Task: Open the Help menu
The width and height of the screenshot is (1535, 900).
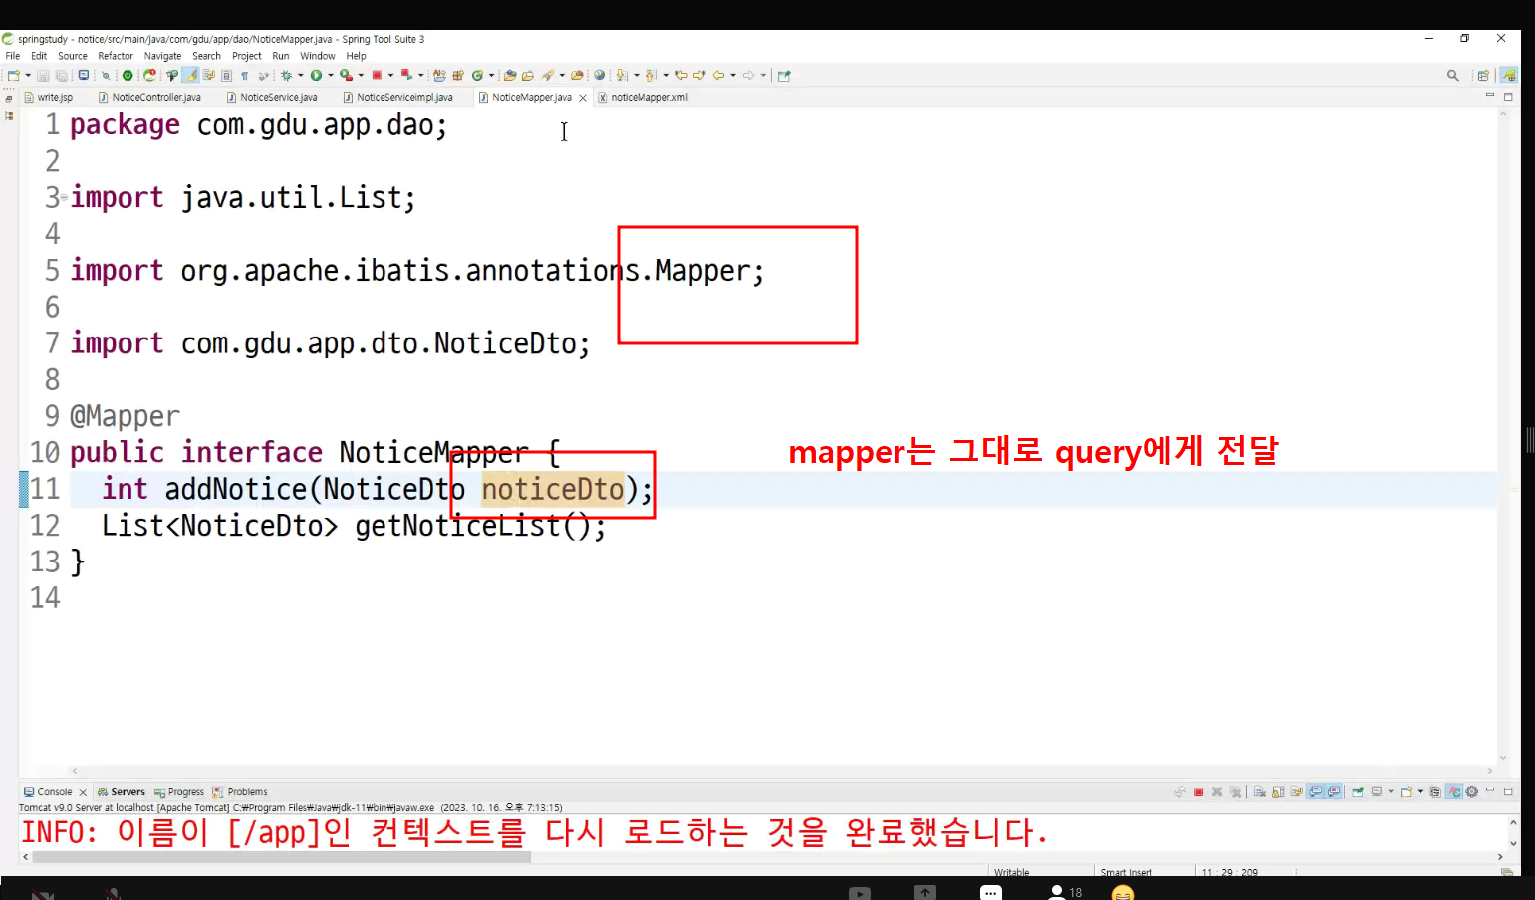Action: pyautogui.click(x=357, y=56)
